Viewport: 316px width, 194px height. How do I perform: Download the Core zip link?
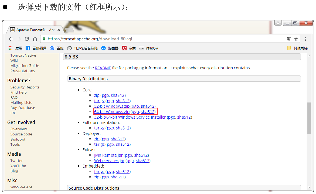pyautogui.click(x=97, y=95)
